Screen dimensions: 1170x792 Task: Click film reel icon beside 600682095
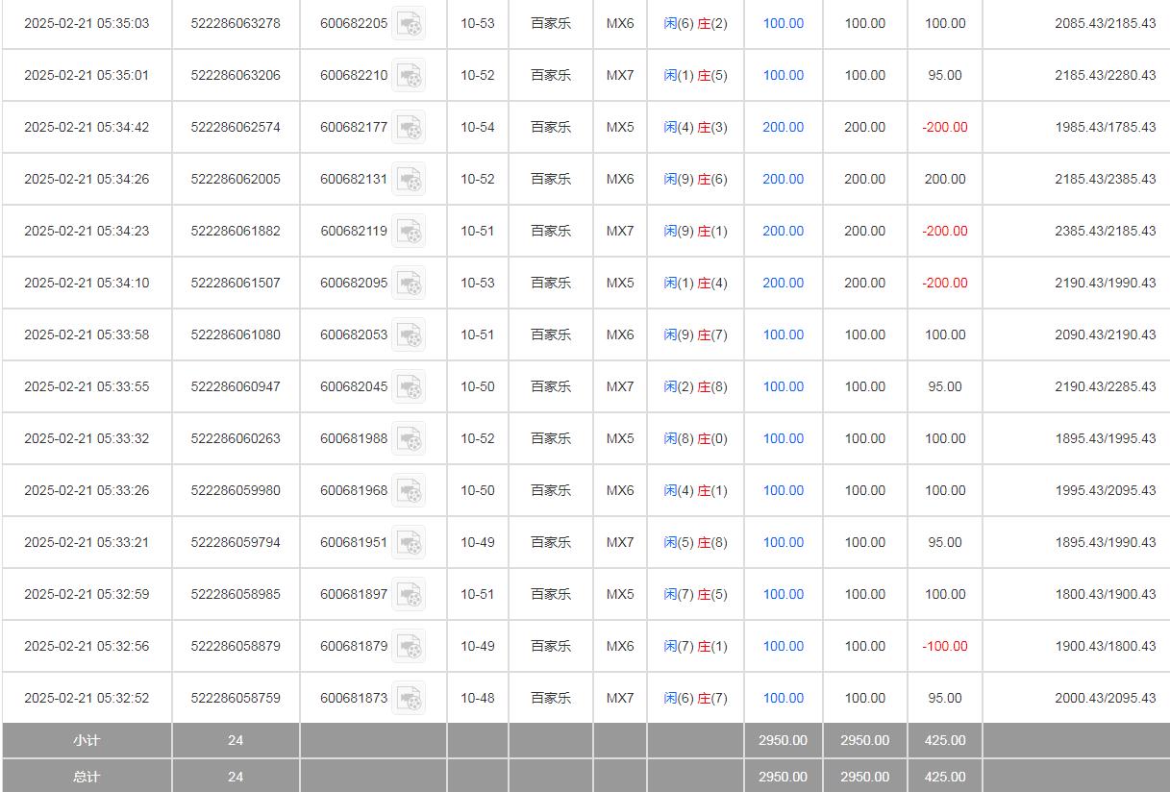(409, 283)
